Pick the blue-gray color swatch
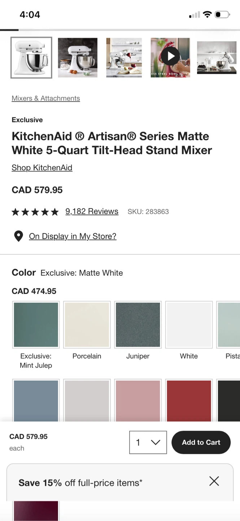 36,400
